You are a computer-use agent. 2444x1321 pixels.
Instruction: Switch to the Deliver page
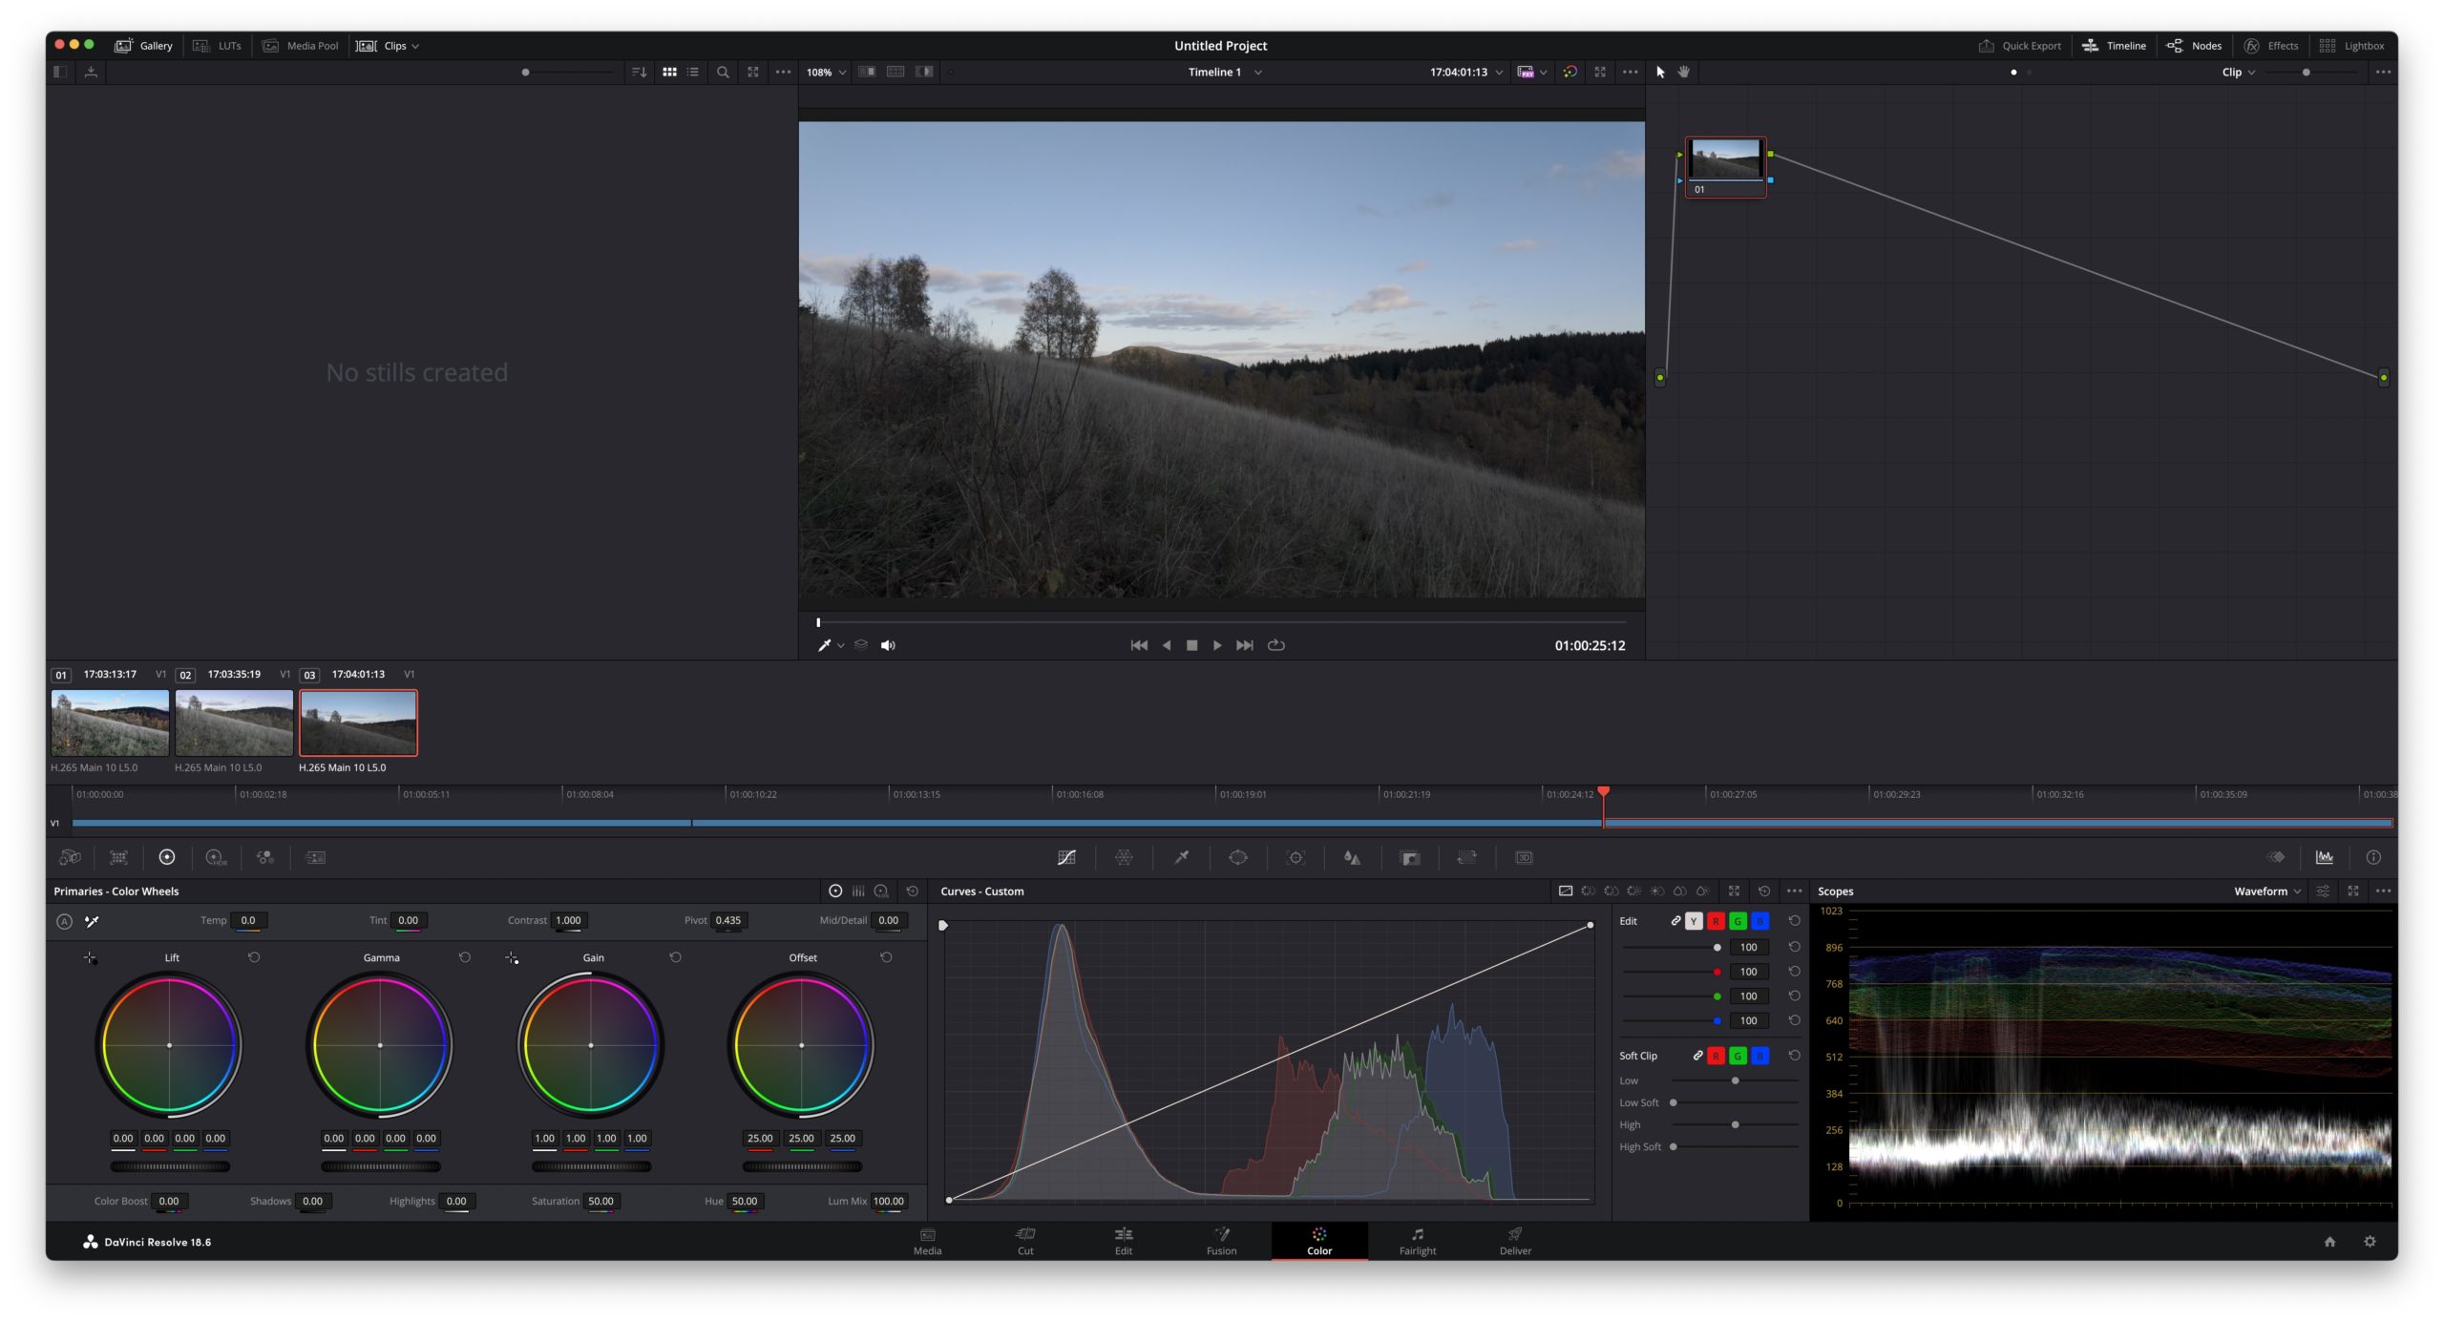(1515, 1241)
